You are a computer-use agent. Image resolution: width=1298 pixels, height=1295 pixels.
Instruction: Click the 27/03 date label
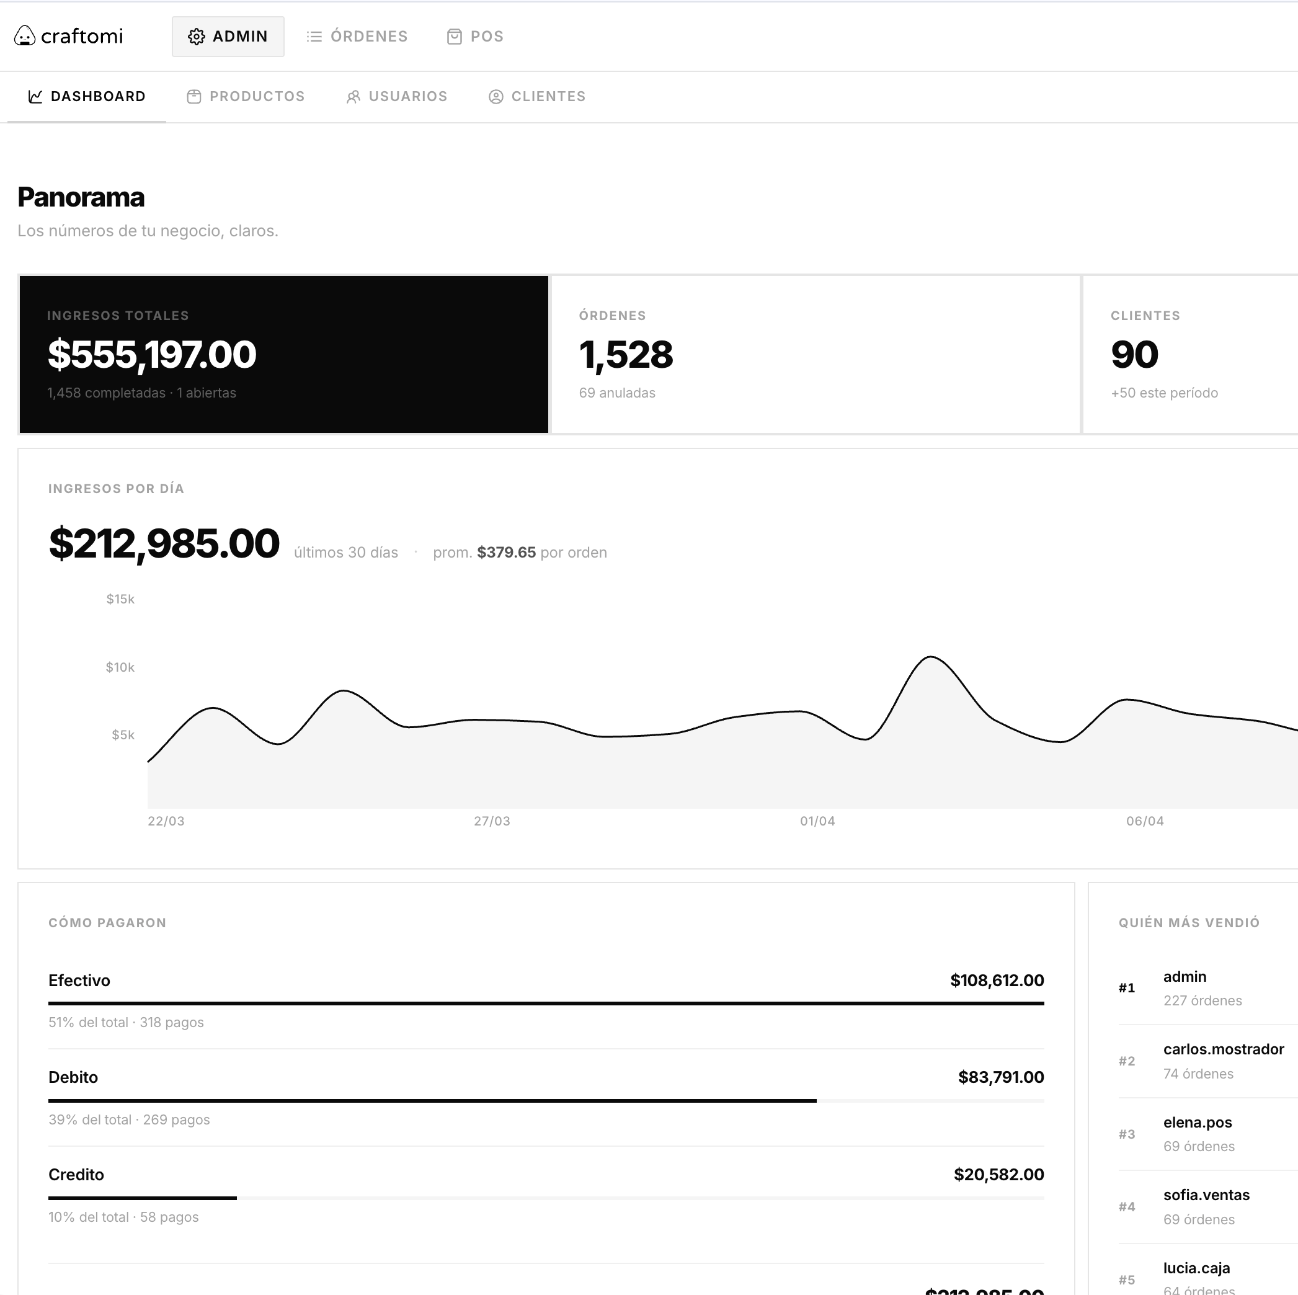(x=492, y=821)
